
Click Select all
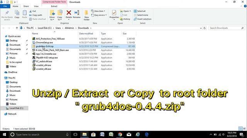coord(140,11)
